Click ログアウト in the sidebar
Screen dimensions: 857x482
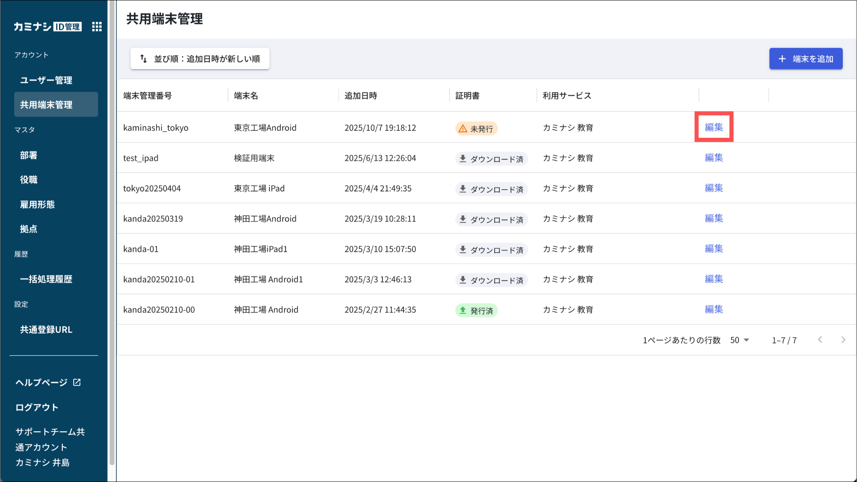tap(37, 407)
